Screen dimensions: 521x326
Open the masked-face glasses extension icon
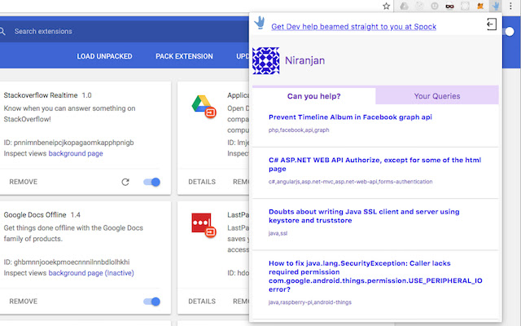(x=449, y=6)
